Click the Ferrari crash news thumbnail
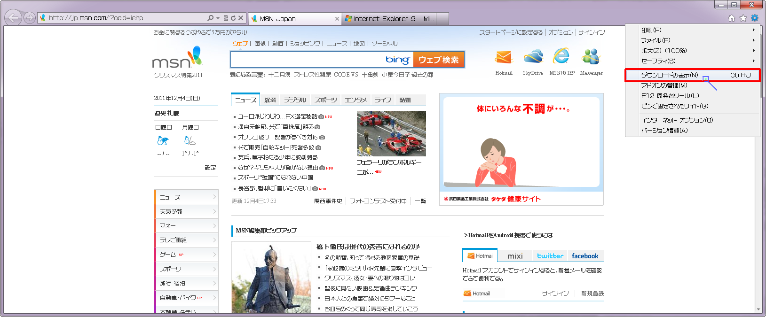The width and height of the screenshot is (766, 317). (391, 133)
